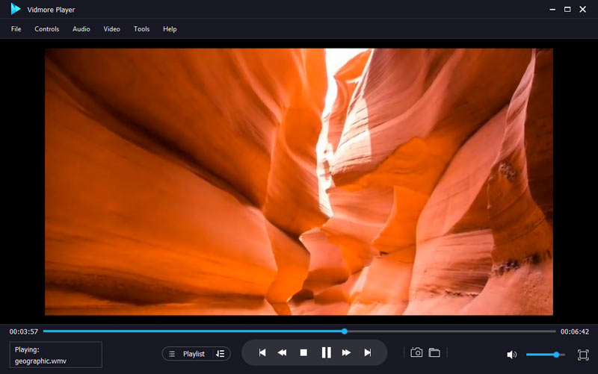Viewport: 598px width, 374px height.
Task: Enter fullscreen mode
Action: (583, 355)
